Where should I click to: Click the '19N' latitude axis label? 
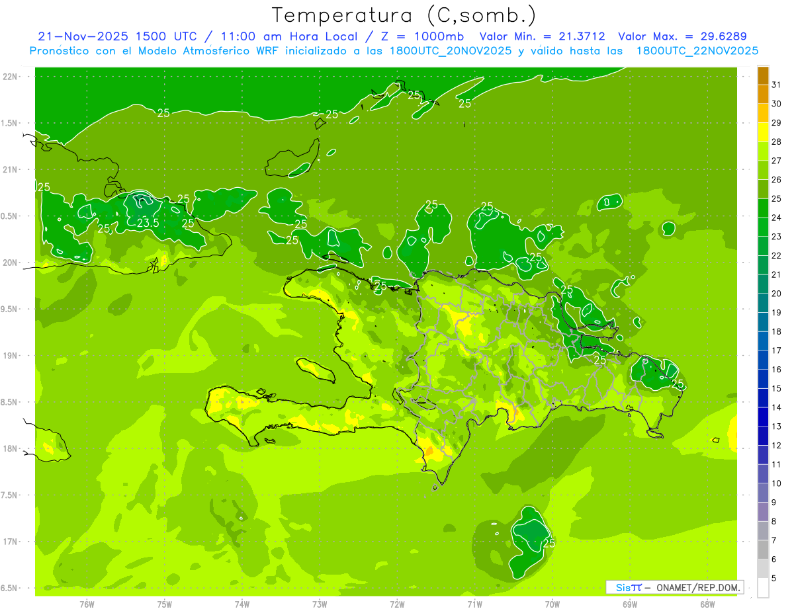[9, 356]
